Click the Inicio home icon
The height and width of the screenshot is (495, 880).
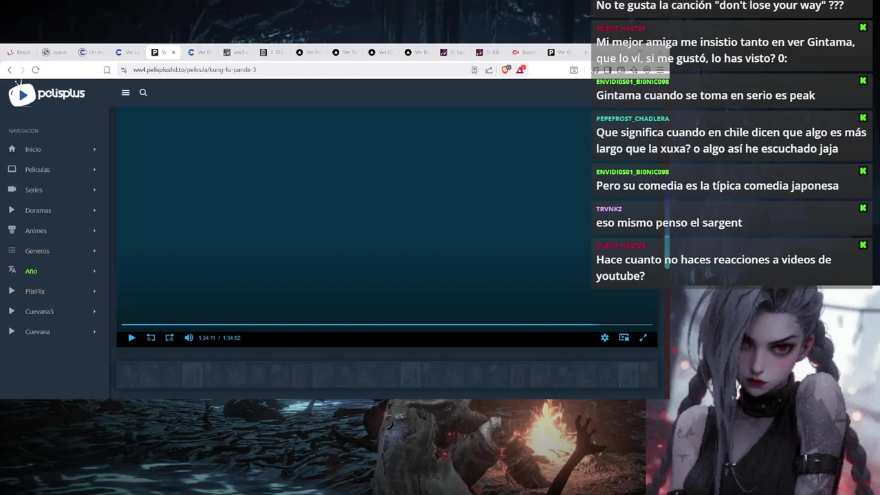[x=12, y=148]
